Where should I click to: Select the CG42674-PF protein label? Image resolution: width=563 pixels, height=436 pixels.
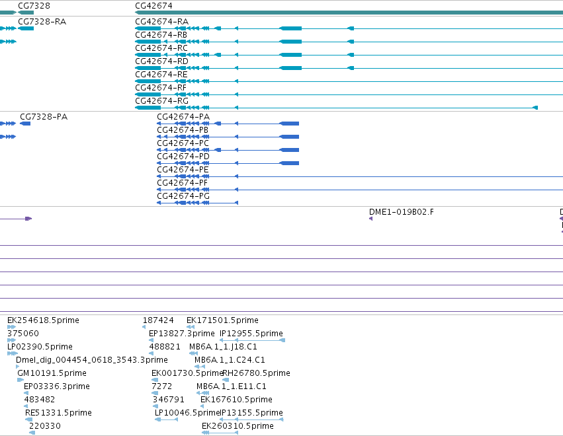183,183
